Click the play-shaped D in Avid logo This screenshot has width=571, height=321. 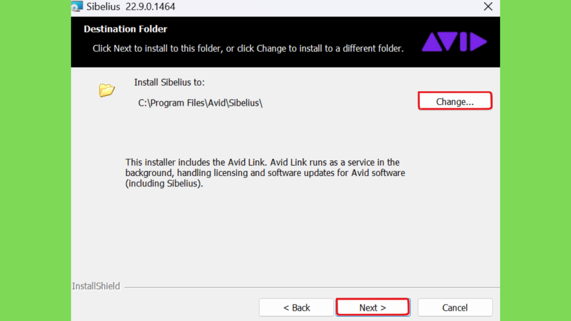click(x=478, y=41)
